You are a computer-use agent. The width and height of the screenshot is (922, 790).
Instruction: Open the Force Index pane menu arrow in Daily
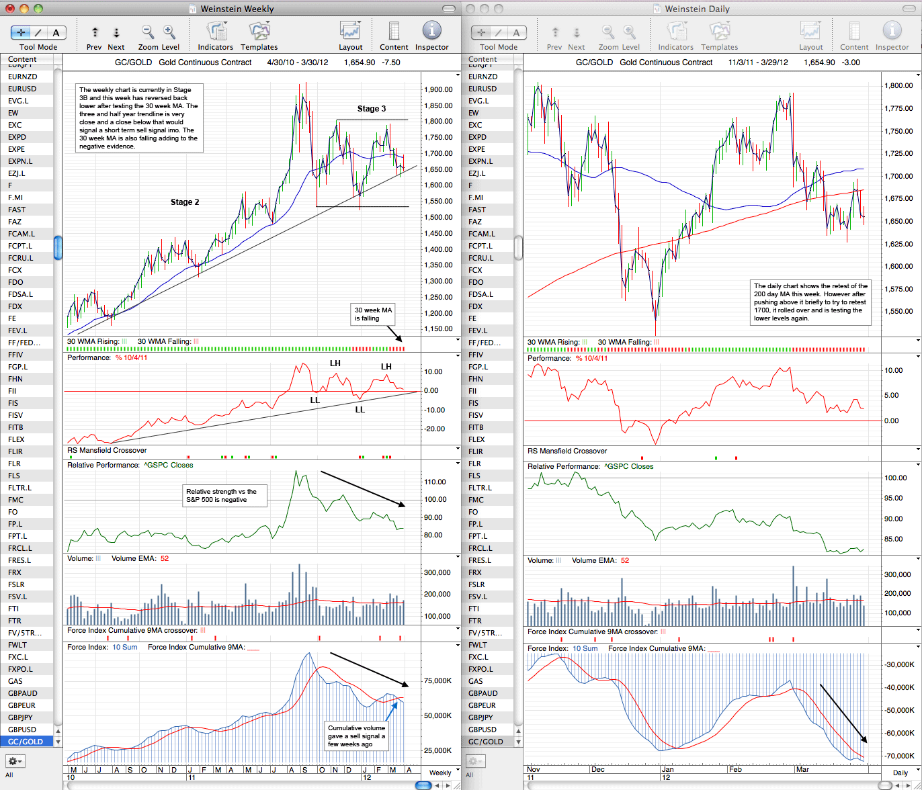click(x=918, y=648)
